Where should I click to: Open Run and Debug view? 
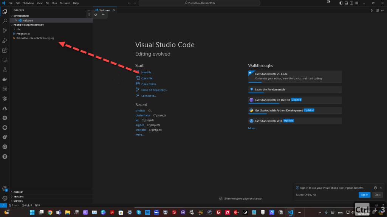pyautogui.click(x=5, y=40)
